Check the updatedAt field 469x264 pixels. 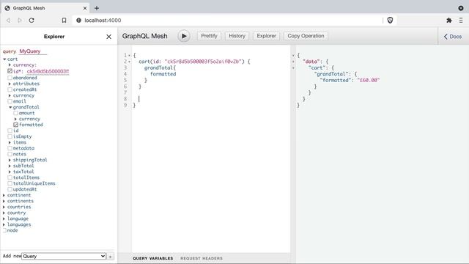pos(10,189)
